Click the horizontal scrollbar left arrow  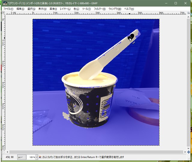tap(8, 152)
